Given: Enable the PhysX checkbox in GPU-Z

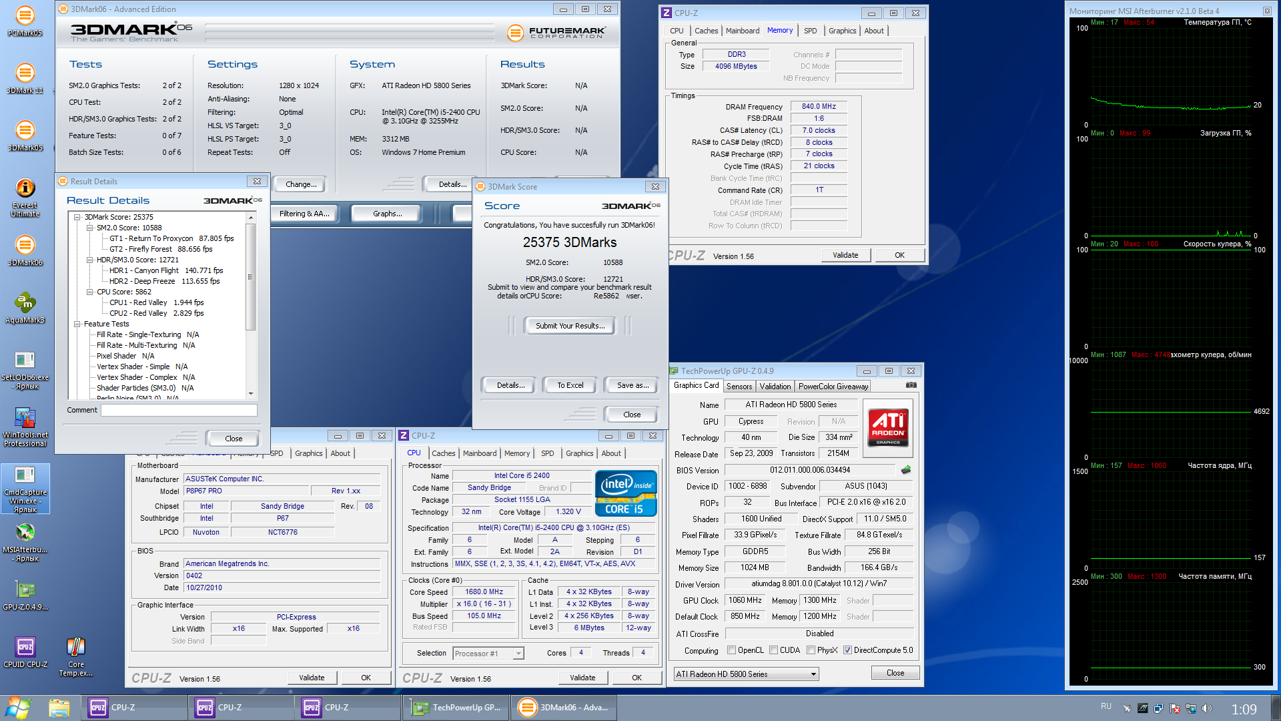Looking at the screenshot, I should coord(811,650).
